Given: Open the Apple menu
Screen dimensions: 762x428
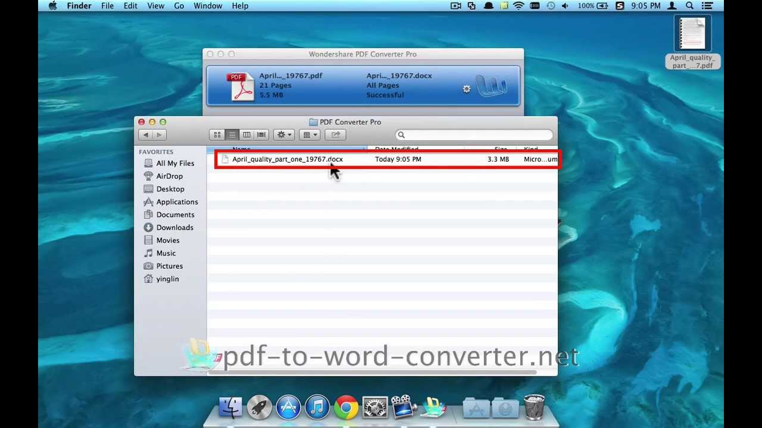Looking at the screenshot, I should point(52,6).
